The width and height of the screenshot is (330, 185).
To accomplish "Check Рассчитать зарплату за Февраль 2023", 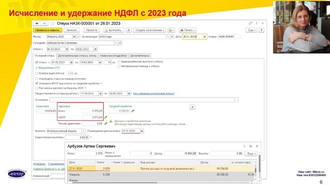I will 37,88.
